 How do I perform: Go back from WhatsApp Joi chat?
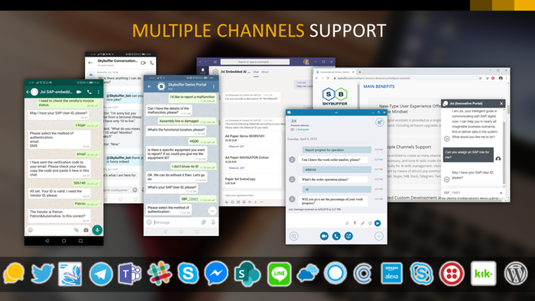pyautogui.click(x=28, y=92)
